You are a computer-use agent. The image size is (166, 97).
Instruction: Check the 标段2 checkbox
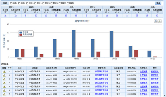point(19,3)
